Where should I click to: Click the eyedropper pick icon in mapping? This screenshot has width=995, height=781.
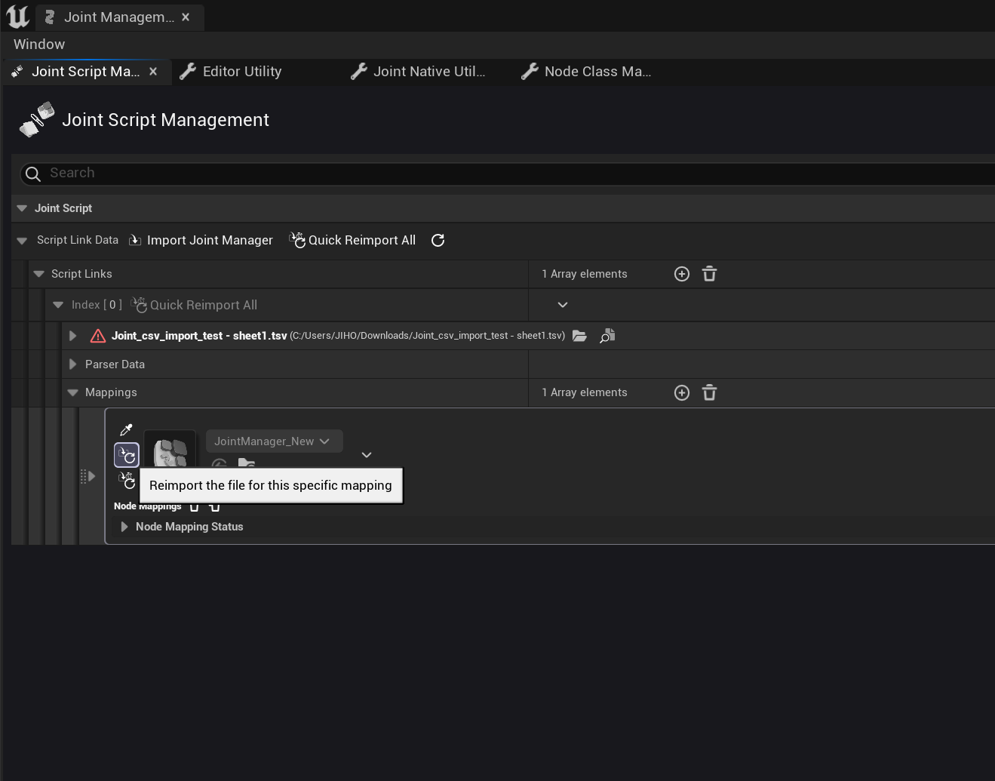(x=126, y=430)
